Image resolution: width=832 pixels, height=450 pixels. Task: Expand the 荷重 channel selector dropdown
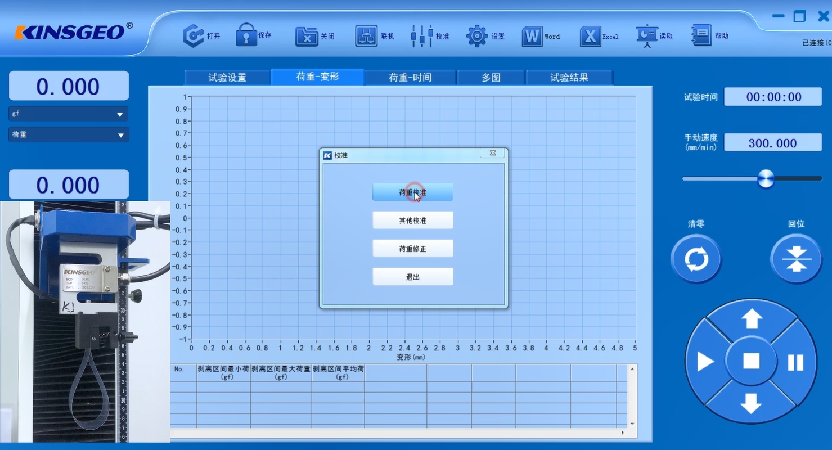(x=68, y=134)
